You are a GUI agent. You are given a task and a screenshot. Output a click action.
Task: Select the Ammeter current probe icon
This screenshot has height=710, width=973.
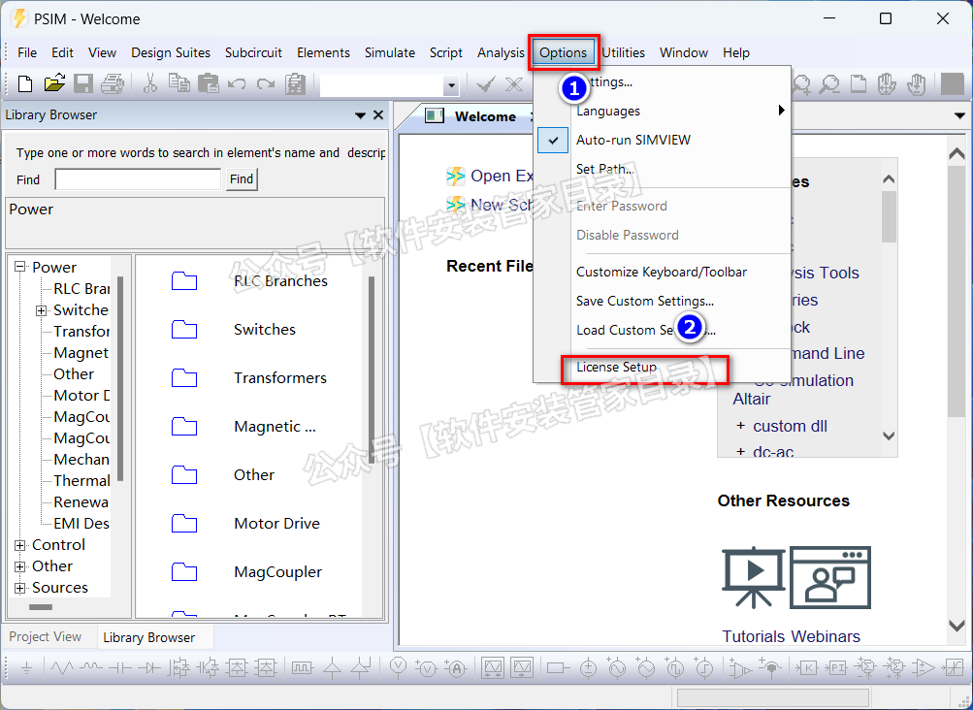tap(456, 668)
